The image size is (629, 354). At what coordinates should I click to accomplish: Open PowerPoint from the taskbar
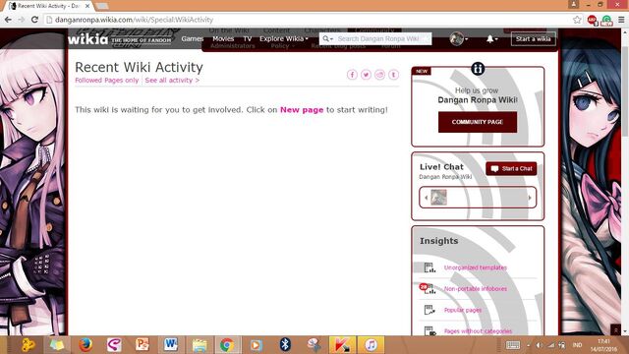142,344
